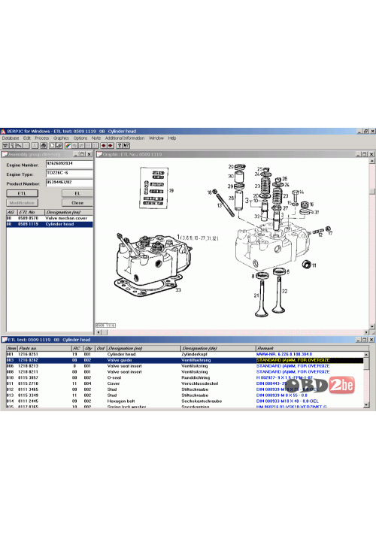Select part row 008 Valve seat insert
The height and width of the screenshot is (539, 376).
tap(185, 371)
